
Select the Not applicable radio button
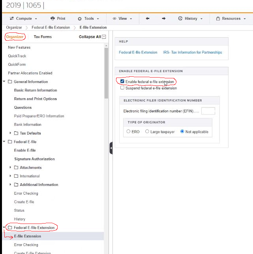pos(182,131)
